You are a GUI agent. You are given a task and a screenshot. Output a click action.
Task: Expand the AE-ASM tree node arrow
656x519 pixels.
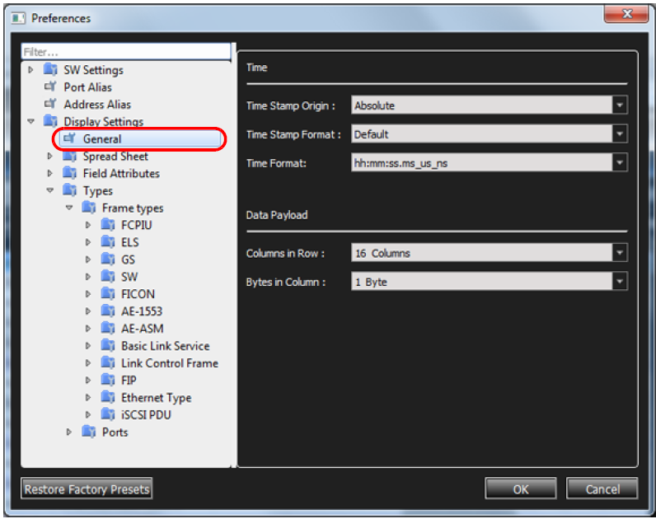tap(88, 329)
